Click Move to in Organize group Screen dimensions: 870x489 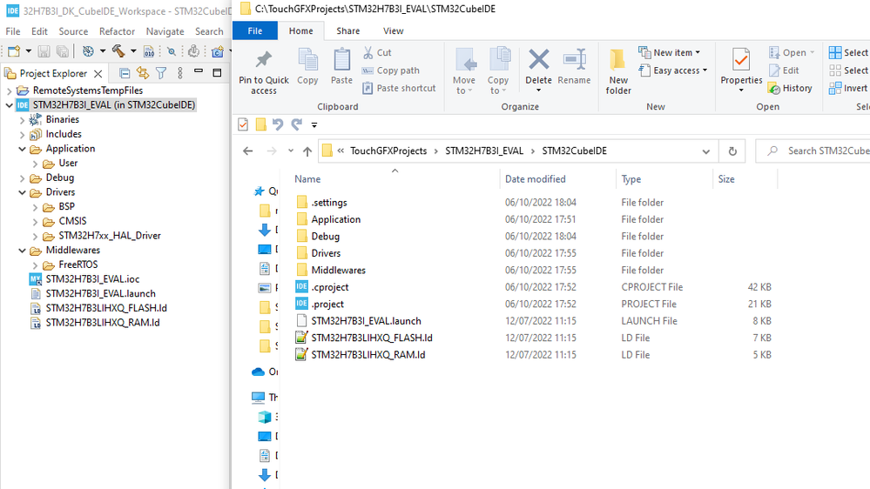pos(464,71)
